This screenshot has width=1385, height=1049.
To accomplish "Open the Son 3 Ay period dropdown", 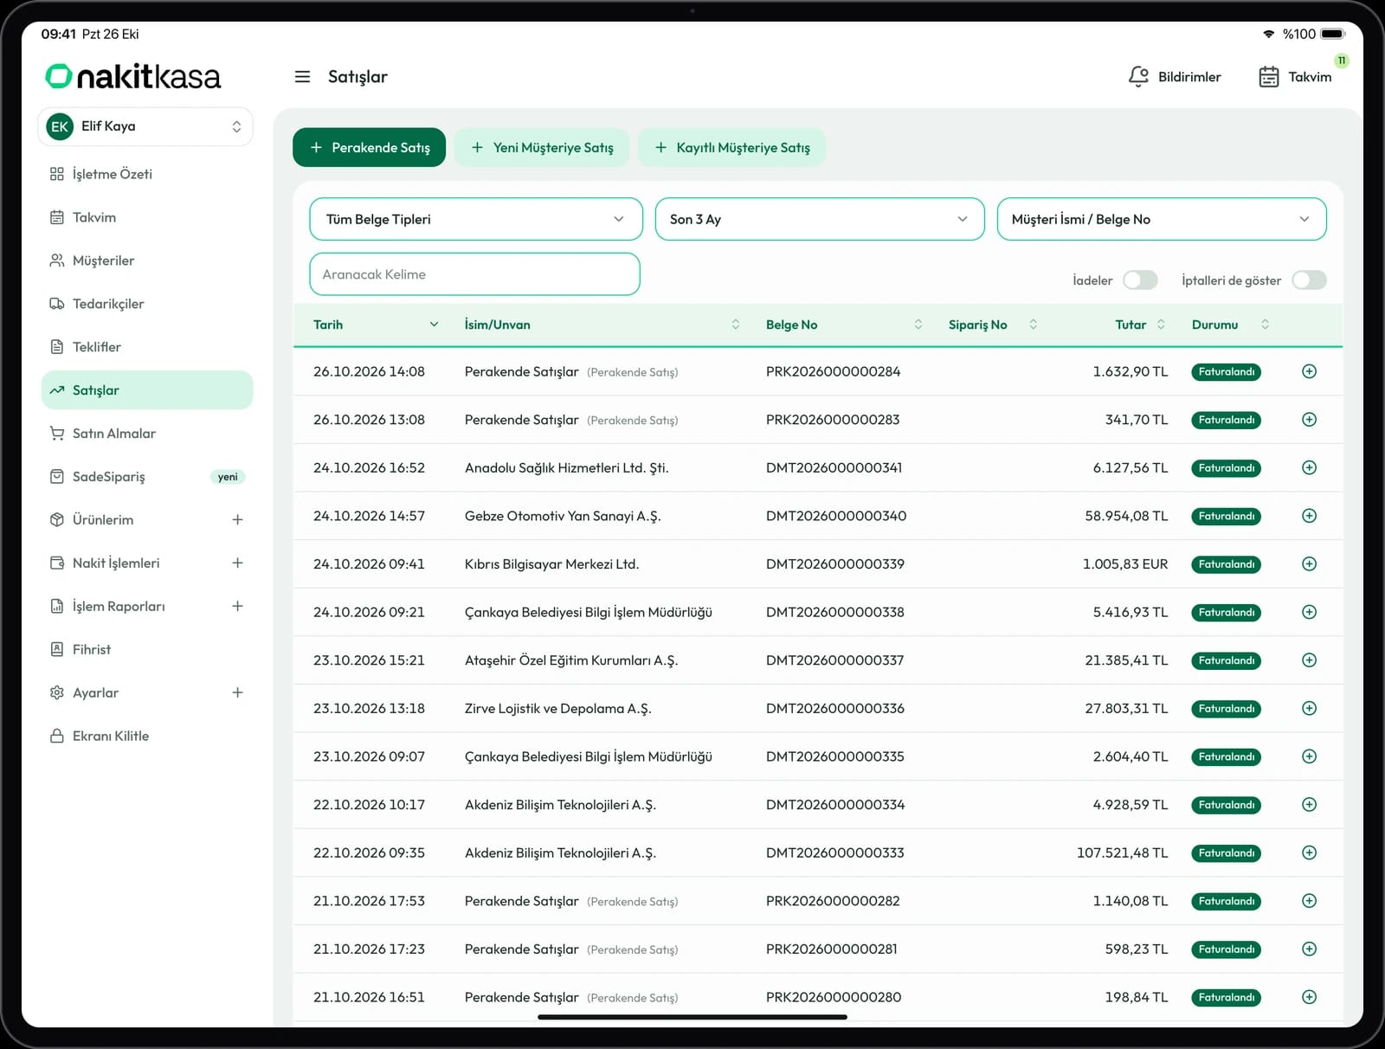I will pos(820,219).
